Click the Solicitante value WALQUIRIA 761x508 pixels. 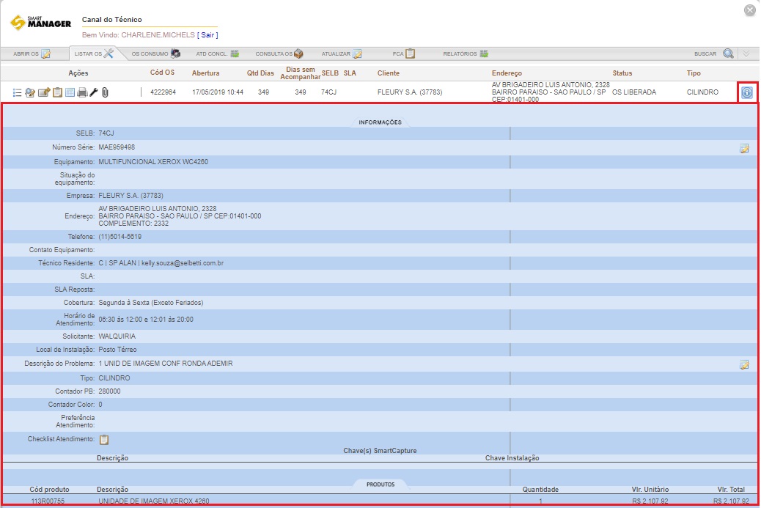(117, 336)
